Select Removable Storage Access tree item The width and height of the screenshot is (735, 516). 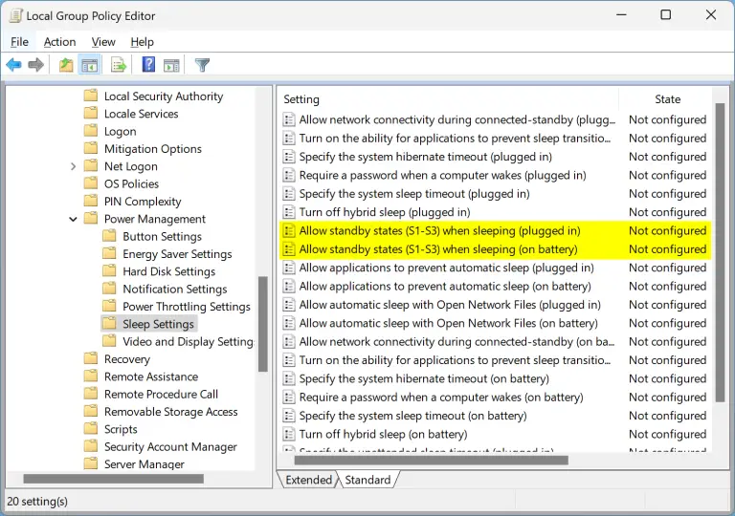click(170, 412)
